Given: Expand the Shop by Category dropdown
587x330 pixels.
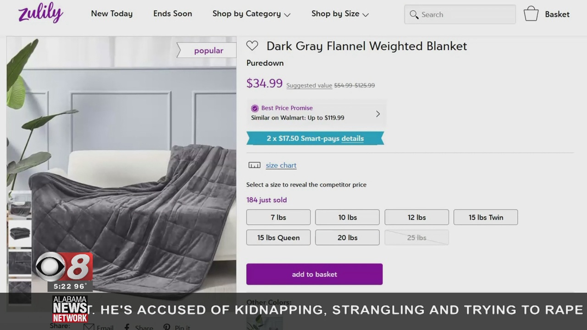Looking at the screenshot, I should [x=251, y=14].
